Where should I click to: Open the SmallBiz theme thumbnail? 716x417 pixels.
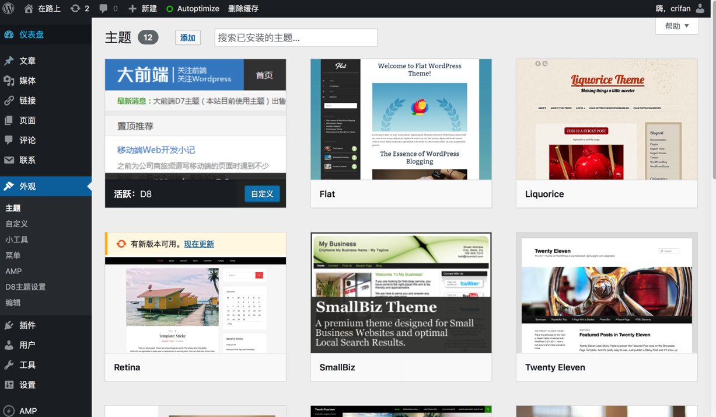pyautogui.click(x=401, y=293)
